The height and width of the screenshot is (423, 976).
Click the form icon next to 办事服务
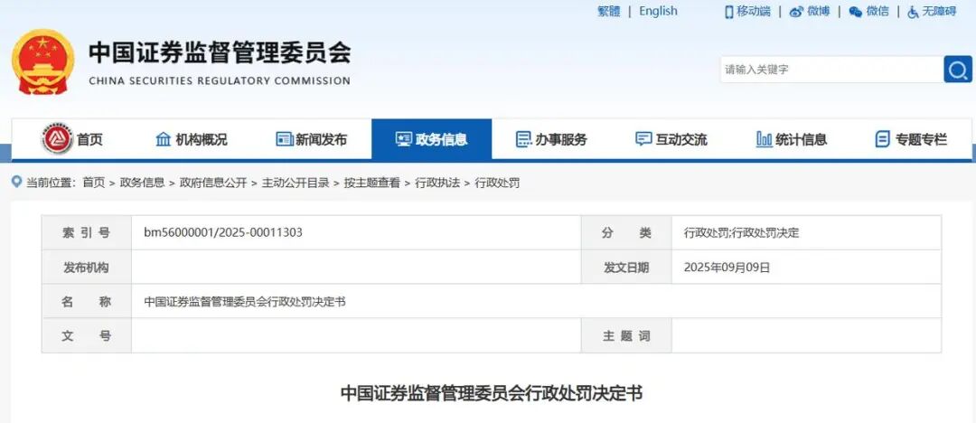coord(523,139)
